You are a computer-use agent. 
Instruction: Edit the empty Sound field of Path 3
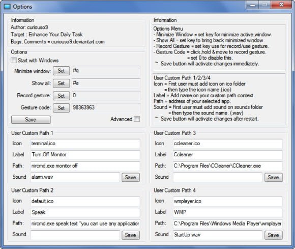point(218,177)
